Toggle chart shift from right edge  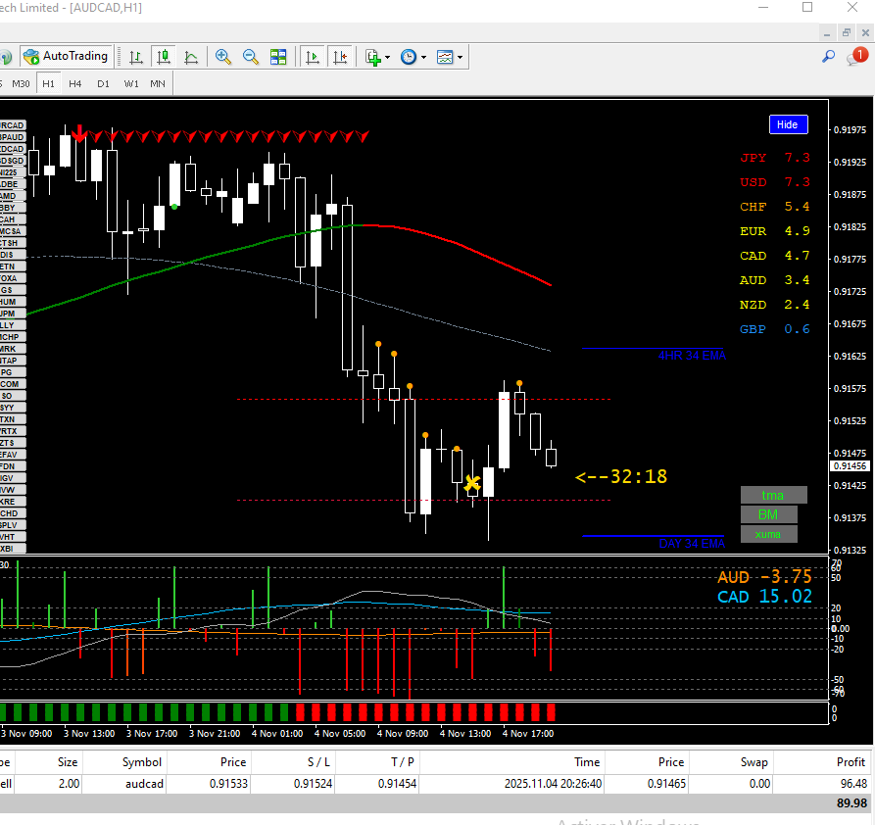(340, 57)
